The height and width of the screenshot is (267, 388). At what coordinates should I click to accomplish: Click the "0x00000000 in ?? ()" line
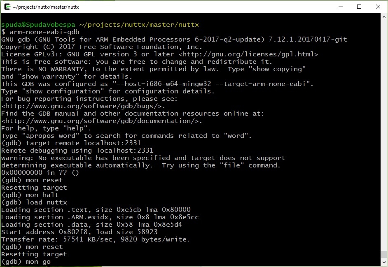point(40,172)
